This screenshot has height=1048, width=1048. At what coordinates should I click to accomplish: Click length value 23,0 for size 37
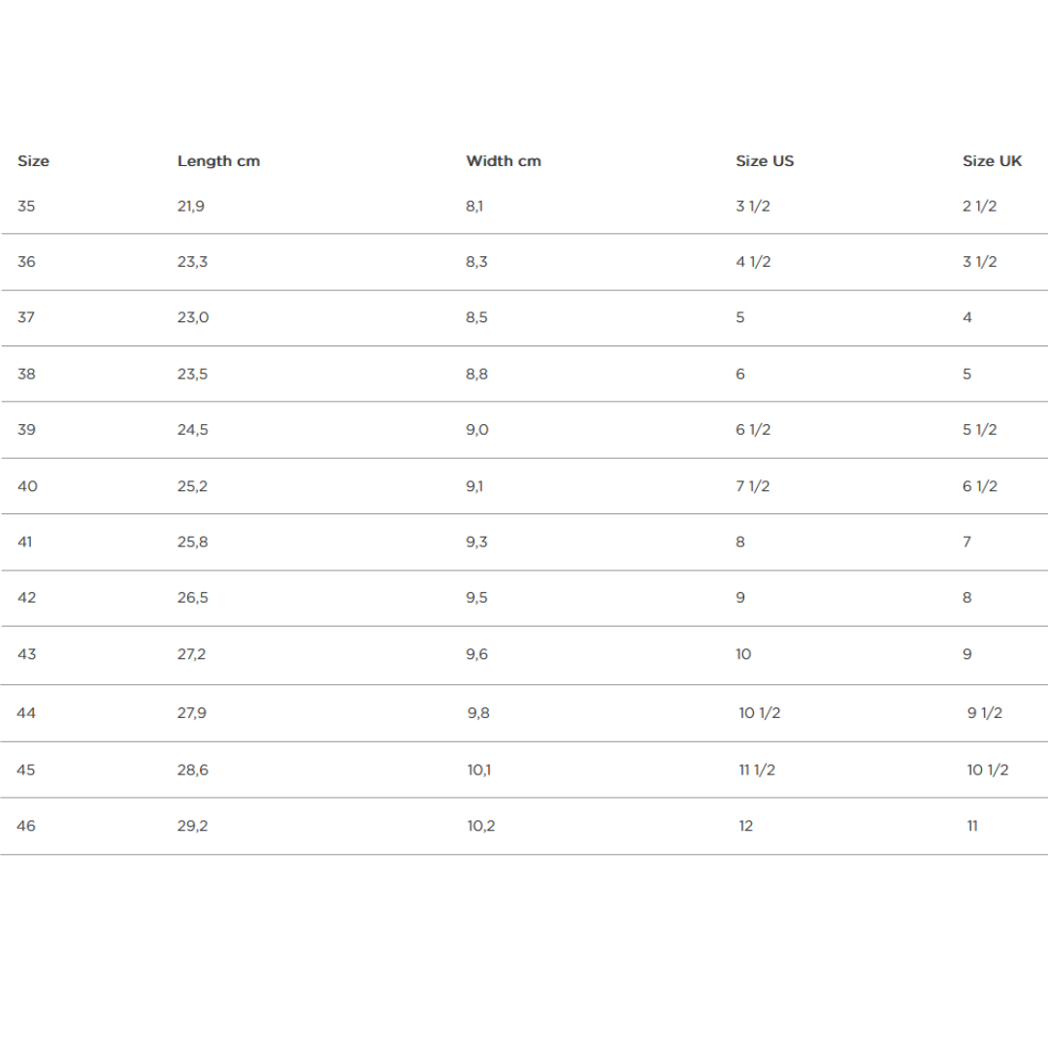193,317
